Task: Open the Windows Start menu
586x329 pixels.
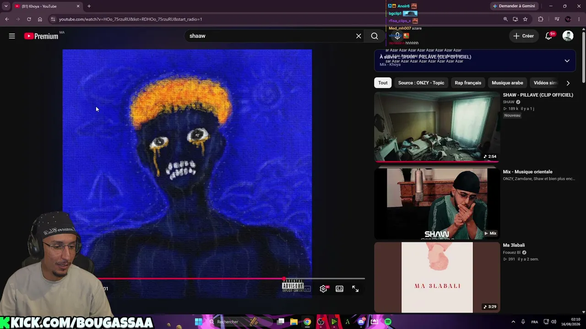Action: (x=198, y=322)
